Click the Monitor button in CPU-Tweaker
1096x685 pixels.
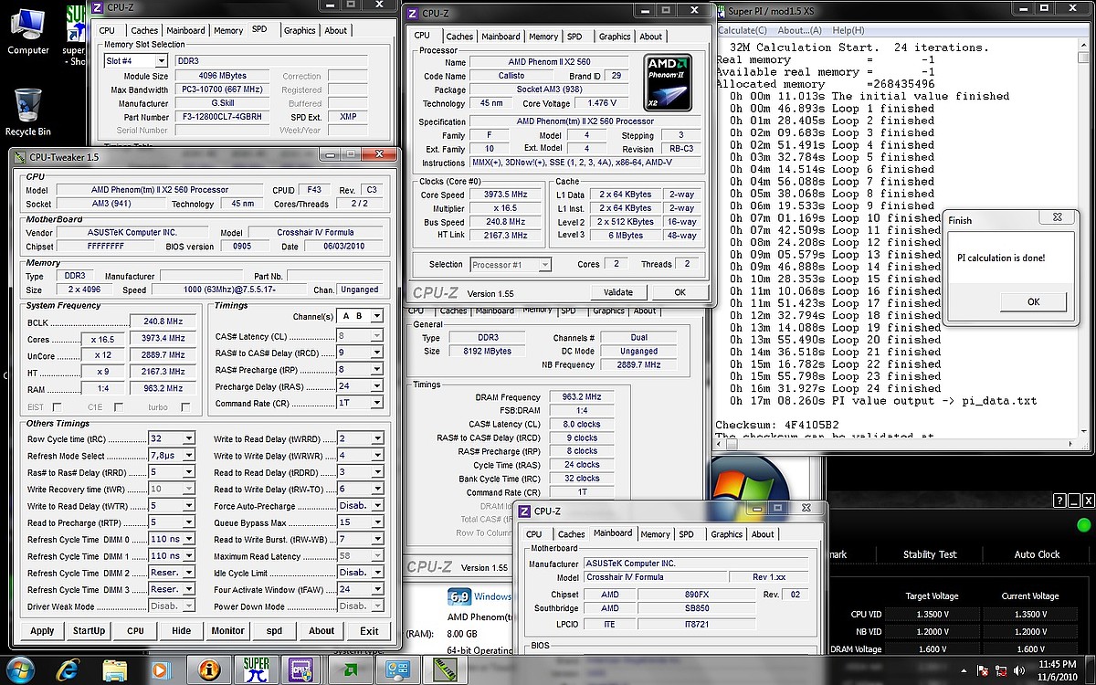pyautogui.click(x=227, y=630)
